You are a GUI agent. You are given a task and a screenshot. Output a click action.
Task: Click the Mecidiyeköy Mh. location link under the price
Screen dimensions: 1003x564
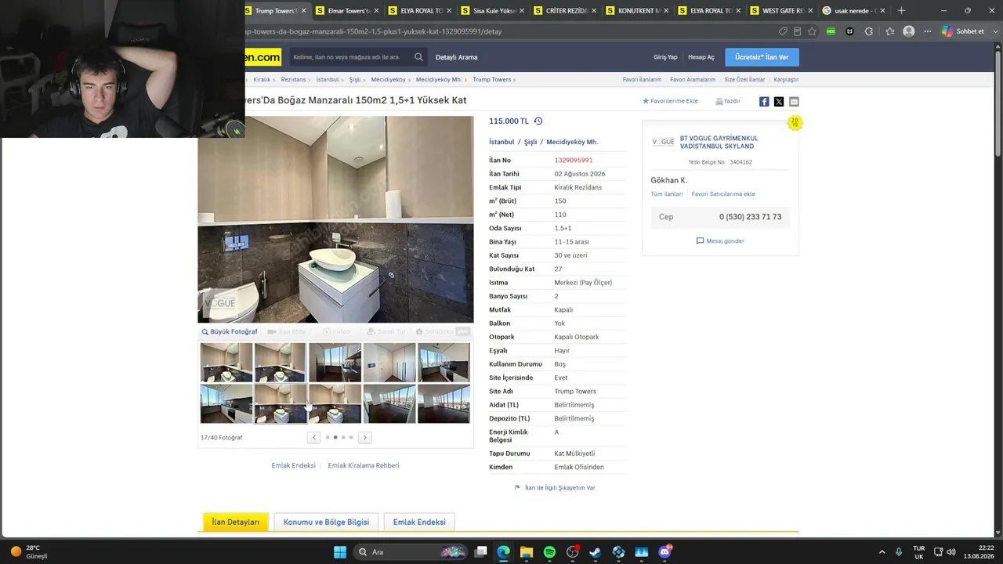pyautogui.click(x=572, y=142)
